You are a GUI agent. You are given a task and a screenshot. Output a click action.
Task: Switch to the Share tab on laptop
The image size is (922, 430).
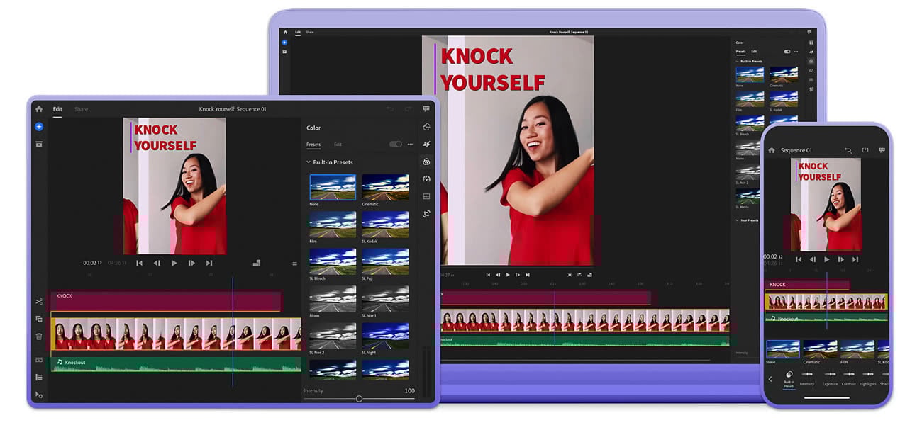tap(310, 32)
